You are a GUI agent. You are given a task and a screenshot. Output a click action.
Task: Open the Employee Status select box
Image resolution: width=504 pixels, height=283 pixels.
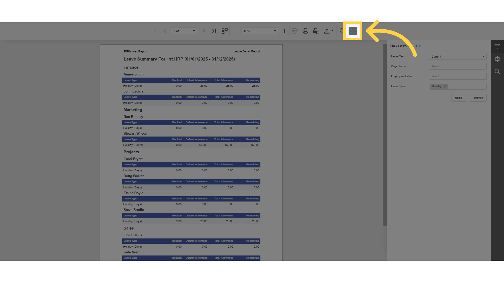click(x=458, y=76)
